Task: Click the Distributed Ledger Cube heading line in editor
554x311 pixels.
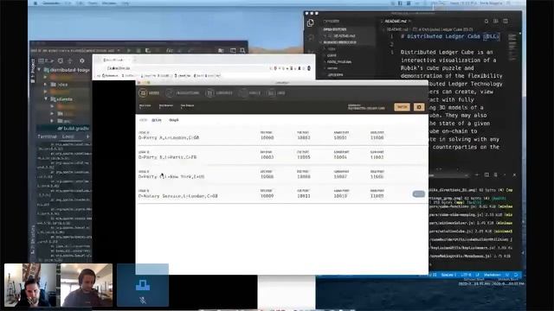Action: [x=449, y=36]
